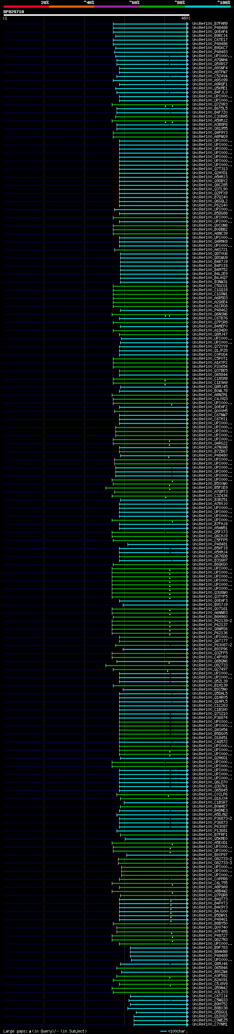Click hit label UniRef100_A9SNF4

pyautogui.click(x=210, y=68)
